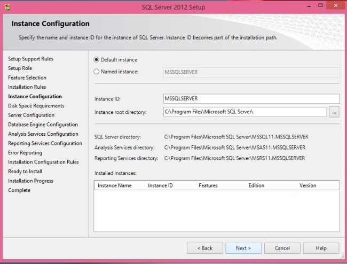Select Database Engine Configuration step

pos(43,125)
